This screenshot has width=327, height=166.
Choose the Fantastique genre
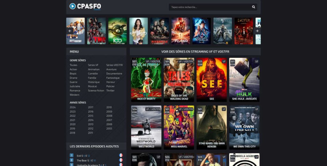[x=113, y=78]
